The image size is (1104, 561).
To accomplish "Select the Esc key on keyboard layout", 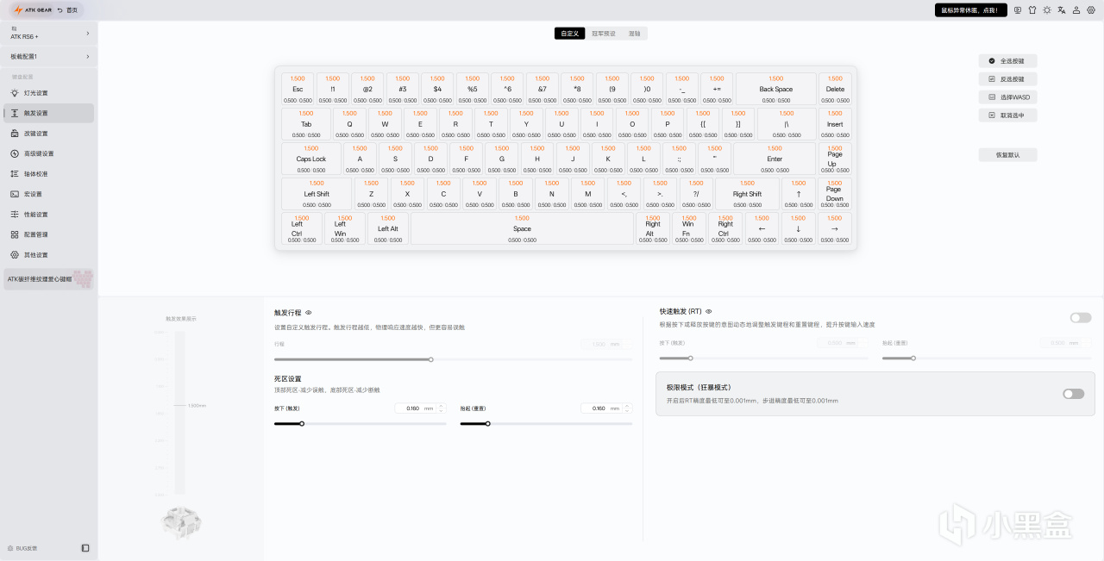I will point(298,89).
